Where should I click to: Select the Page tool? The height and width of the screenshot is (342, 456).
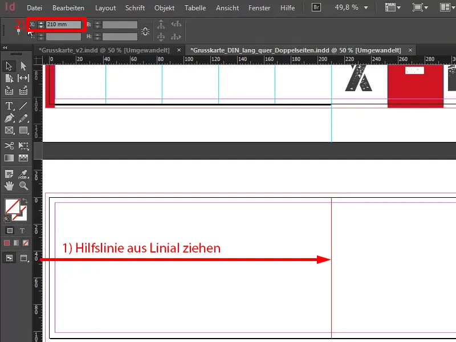coord(9,78)
